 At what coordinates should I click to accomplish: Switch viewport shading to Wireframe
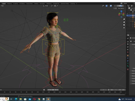pos(117,6)
